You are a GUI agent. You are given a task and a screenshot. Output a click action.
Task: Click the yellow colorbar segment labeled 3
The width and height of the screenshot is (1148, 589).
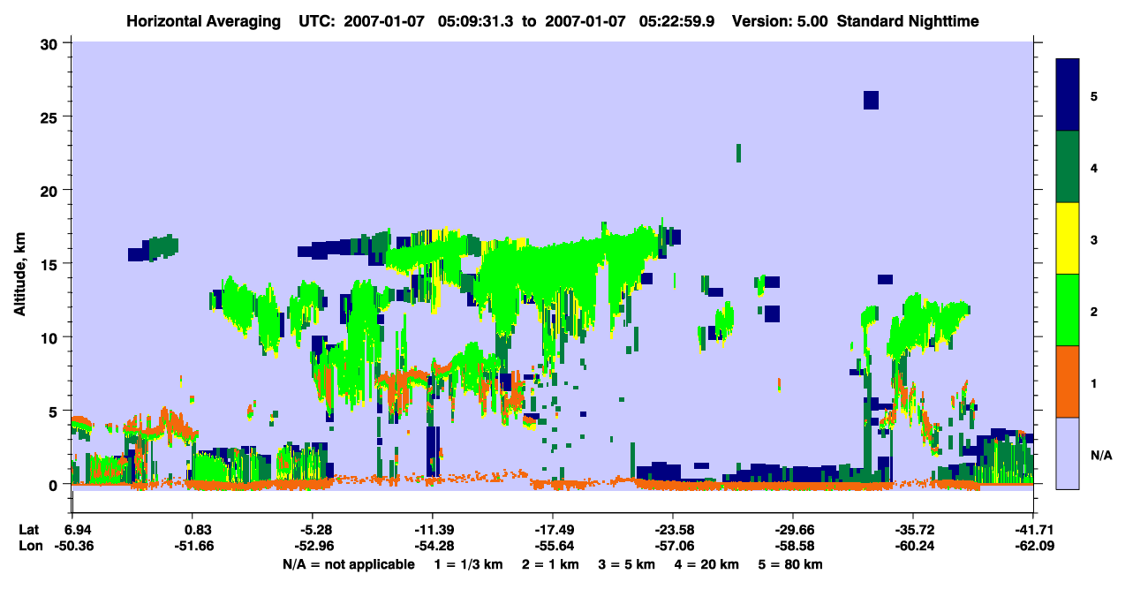point(1068,238)
